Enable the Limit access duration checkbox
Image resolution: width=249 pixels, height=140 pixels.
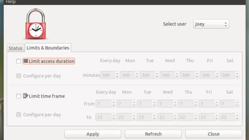(18, 61)
